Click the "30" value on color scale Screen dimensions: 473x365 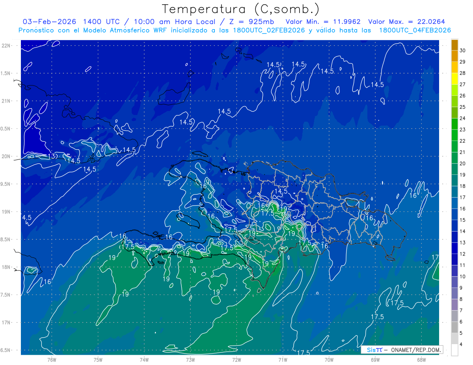(463, 50)
